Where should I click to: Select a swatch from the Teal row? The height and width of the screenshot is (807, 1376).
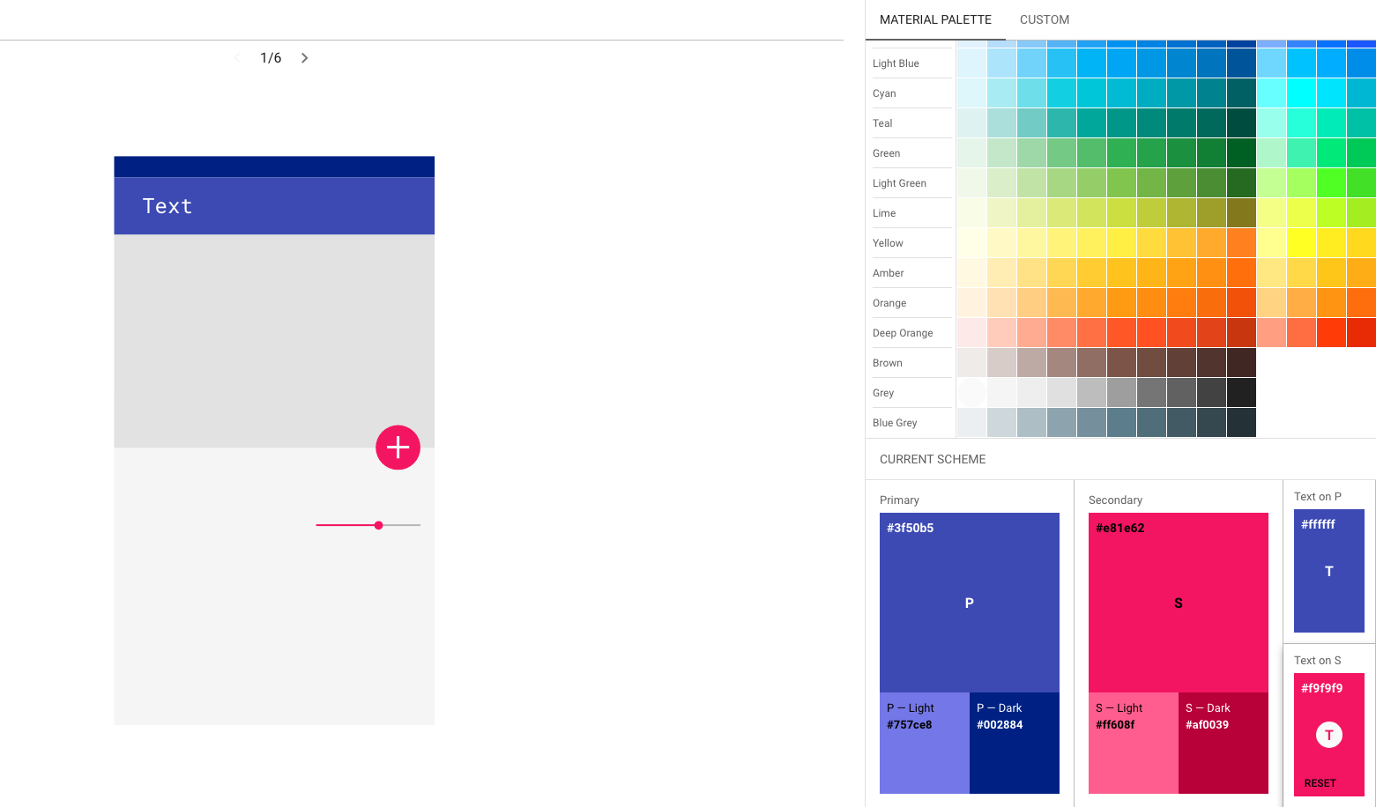point(1120,122)
